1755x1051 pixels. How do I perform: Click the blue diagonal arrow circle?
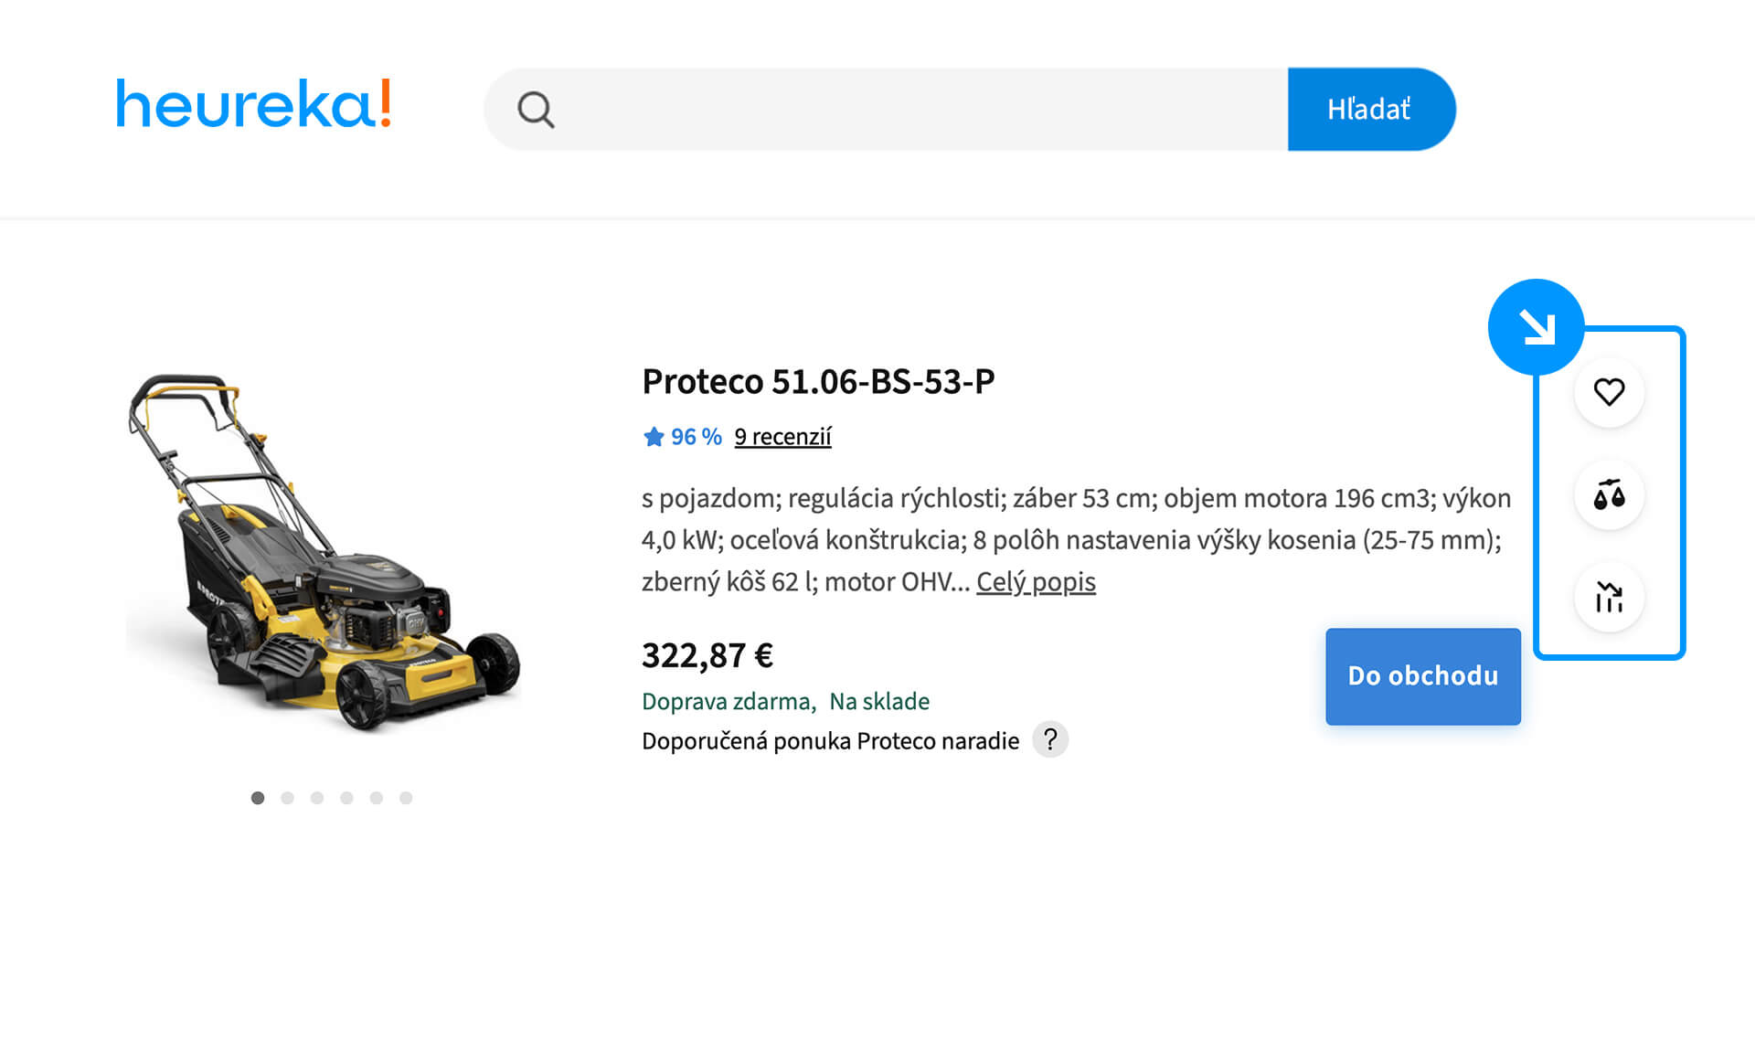tap(1536, 326)
